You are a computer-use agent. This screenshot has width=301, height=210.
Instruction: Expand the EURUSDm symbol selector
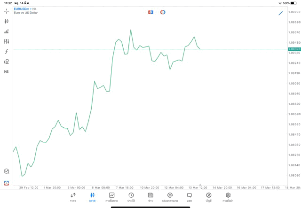pyautogui.click(x=21, y=9)
